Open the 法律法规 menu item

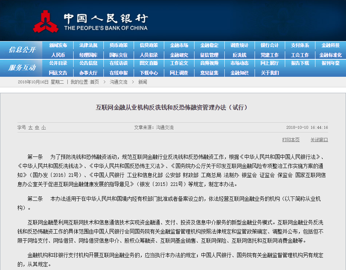(x=88, y=45)
